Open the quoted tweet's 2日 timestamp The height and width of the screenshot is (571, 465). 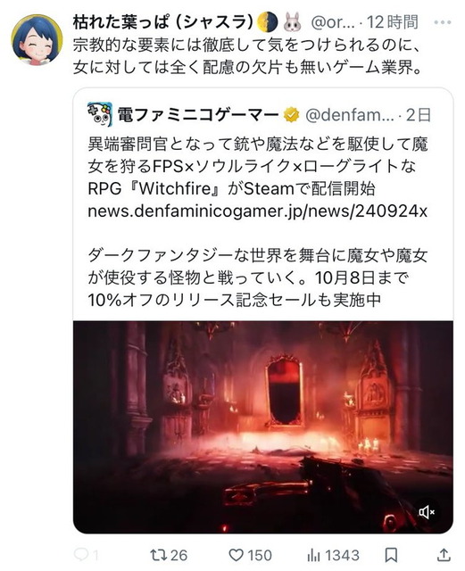pos(419,115)
